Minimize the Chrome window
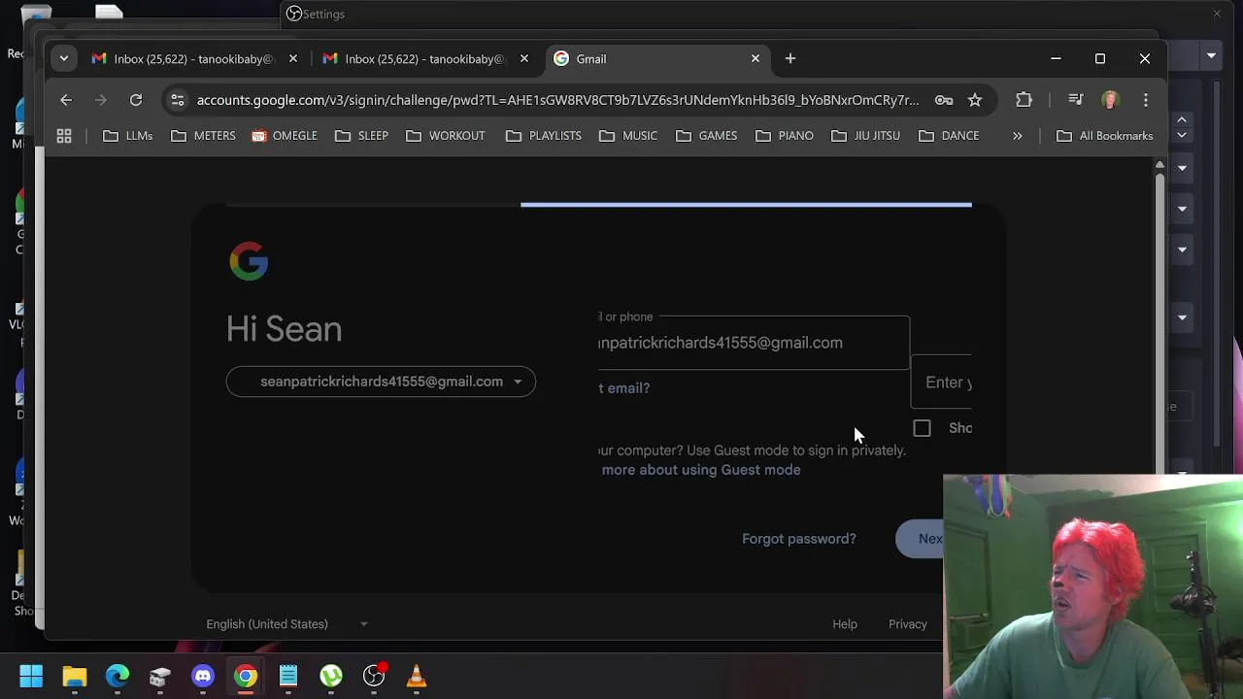This screenshot has width=1243, height=699. pyautogui.click(x=1056, y=59)
